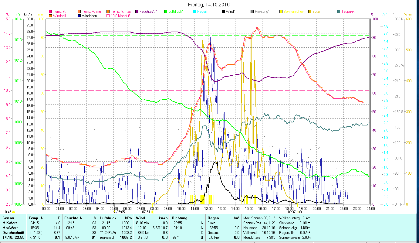Click the 8.07 g/m³ humidity value
Screen dimensions: 419x243
tap(72, 237)
